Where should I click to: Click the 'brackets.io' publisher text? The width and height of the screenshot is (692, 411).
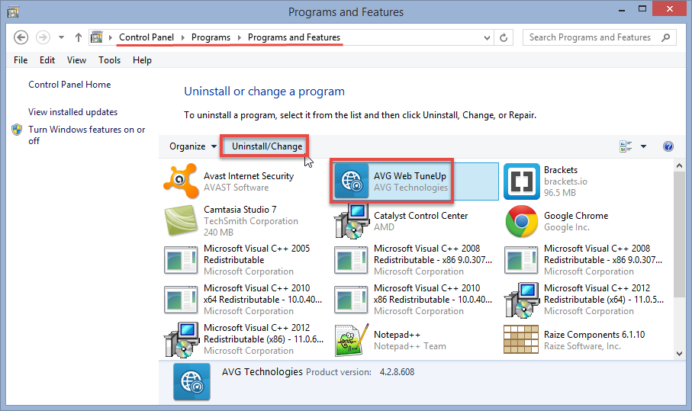pos(565,181)
